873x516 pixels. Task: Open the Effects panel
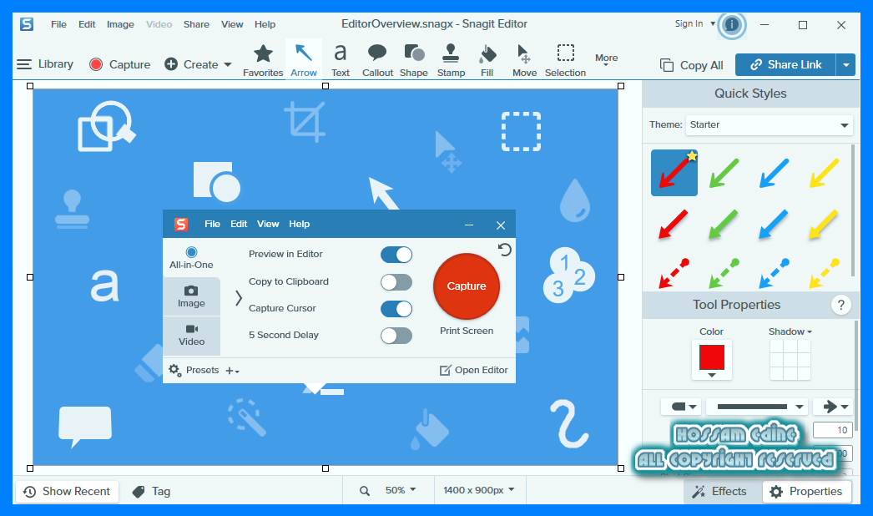(x=719, y=492)
